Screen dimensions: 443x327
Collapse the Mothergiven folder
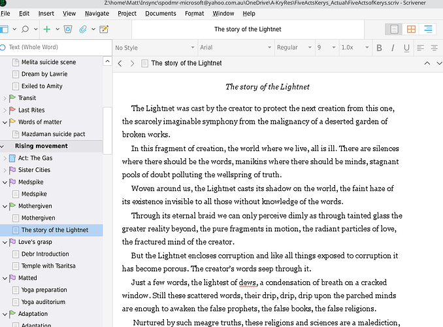click(x=5, y=206)
